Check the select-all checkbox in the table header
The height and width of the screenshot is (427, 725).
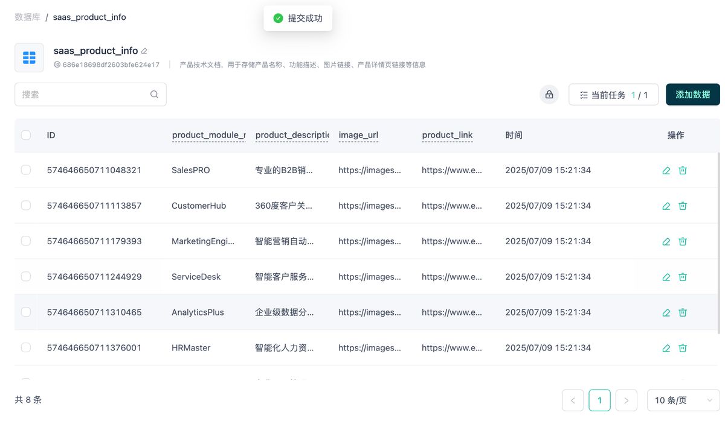tap(26, 135)
